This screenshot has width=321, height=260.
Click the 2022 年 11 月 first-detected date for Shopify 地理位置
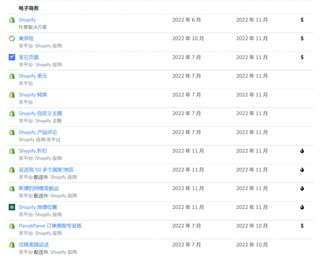pos(188,207)
